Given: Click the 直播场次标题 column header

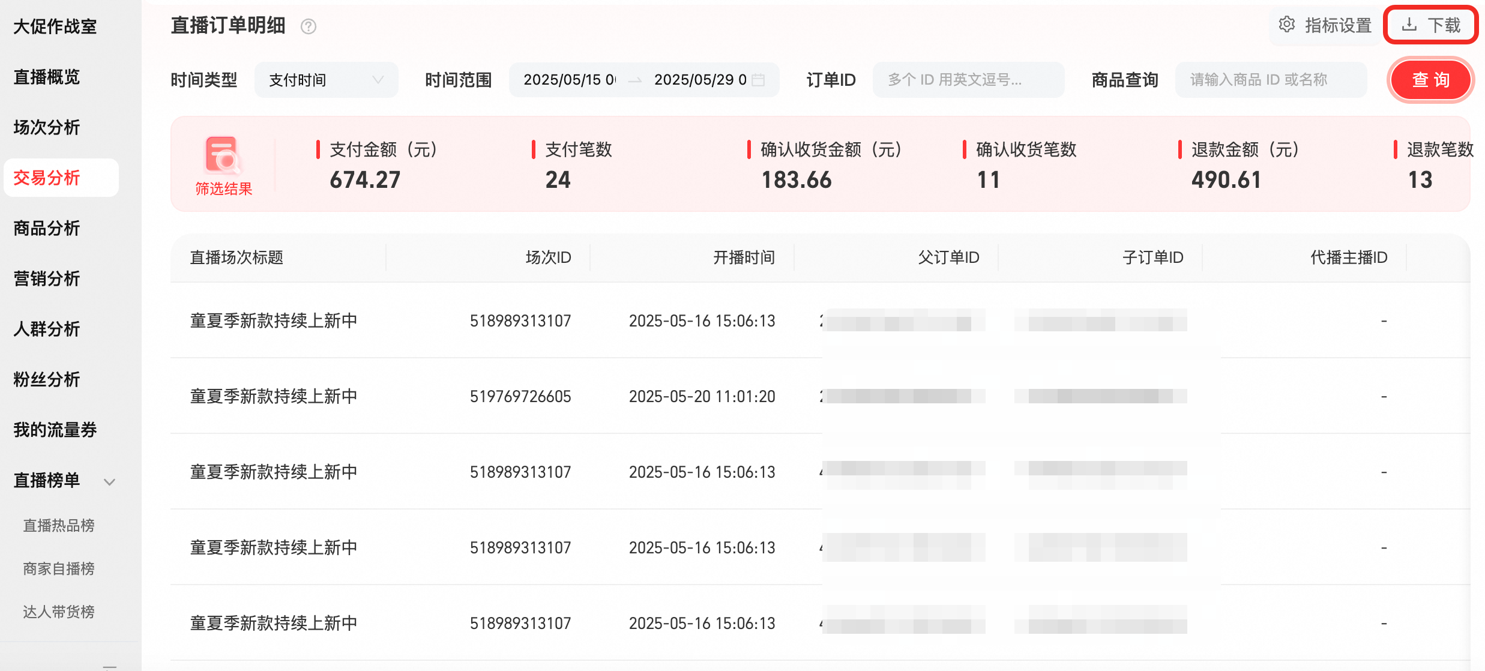Looking at the screenshot, I should 236,257.
